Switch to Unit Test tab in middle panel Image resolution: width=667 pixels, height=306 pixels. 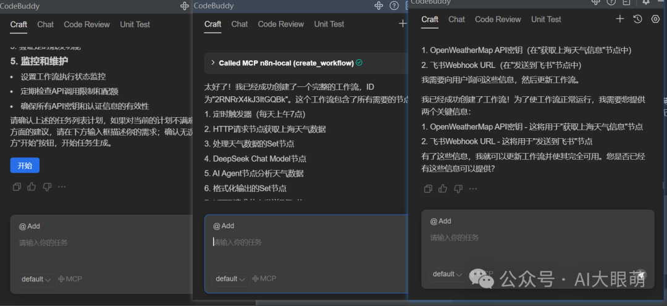[329, 24]
